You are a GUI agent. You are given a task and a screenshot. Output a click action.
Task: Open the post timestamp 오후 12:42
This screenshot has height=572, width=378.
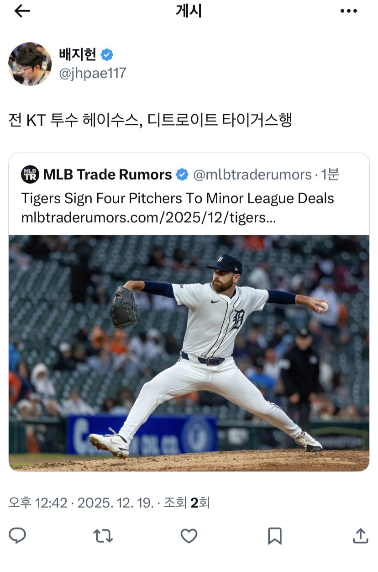[38, 503]
